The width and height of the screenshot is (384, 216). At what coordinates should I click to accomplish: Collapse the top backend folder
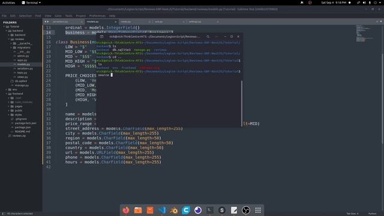point(7,31)
